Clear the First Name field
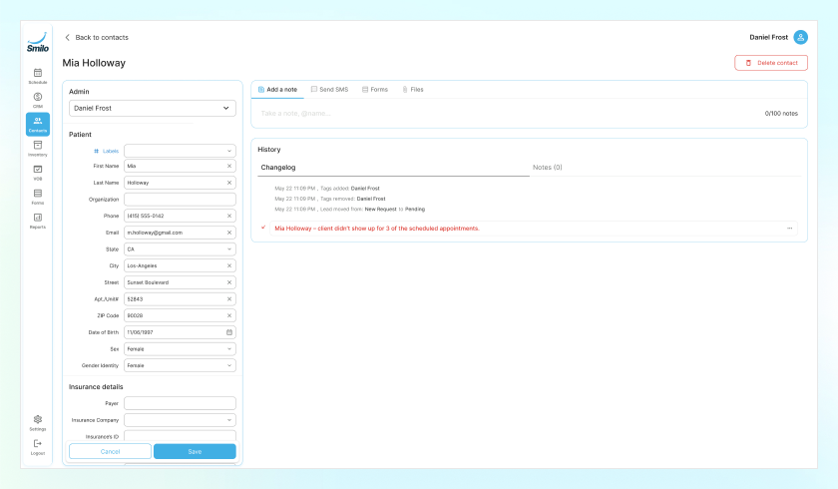This screenshot has height=489, width=838. click(x=229, y=167)
